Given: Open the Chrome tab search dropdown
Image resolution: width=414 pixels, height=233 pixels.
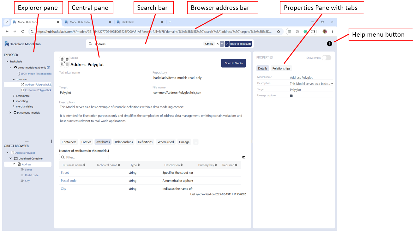Looking at the screenshot, I should pos(7,22).
